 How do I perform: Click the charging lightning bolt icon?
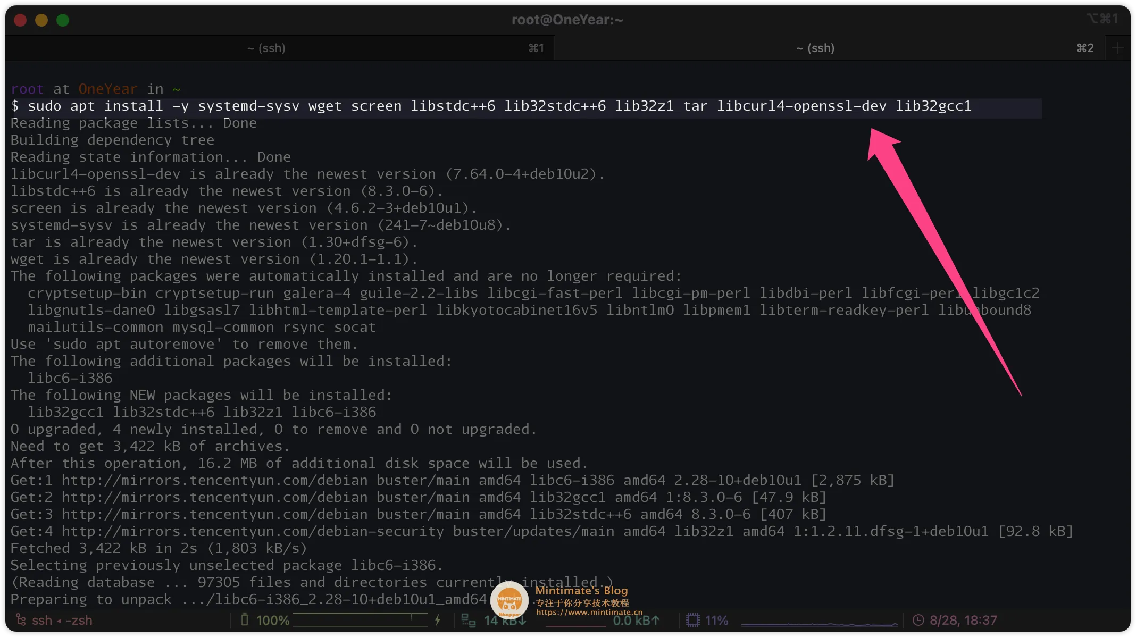pyautogui.click(x=438, y=620)
